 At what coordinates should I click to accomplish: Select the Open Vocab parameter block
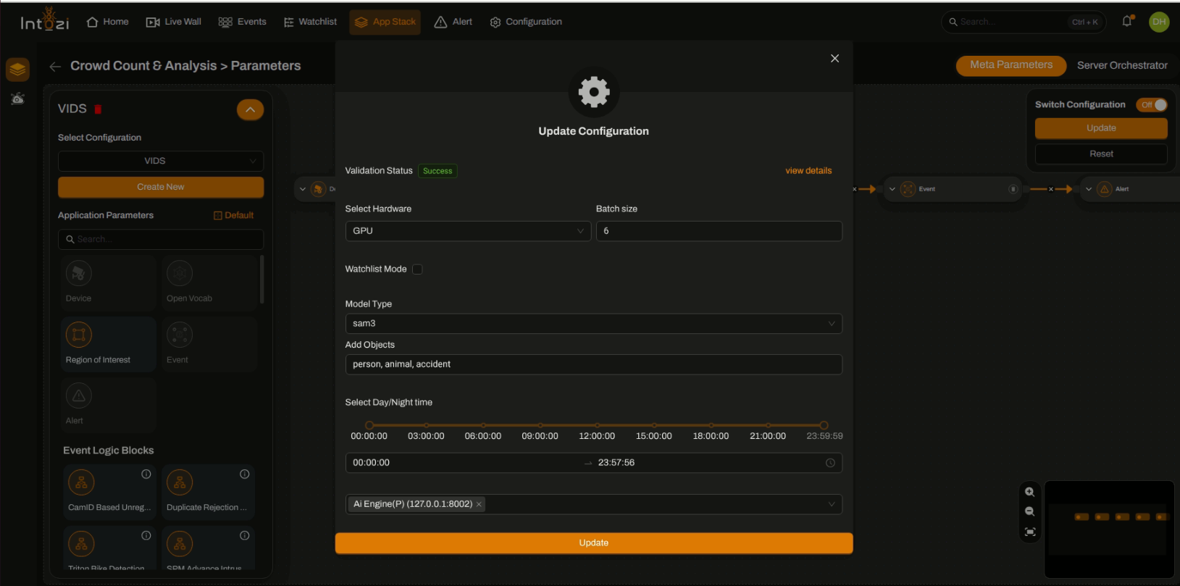click(209, 283)
